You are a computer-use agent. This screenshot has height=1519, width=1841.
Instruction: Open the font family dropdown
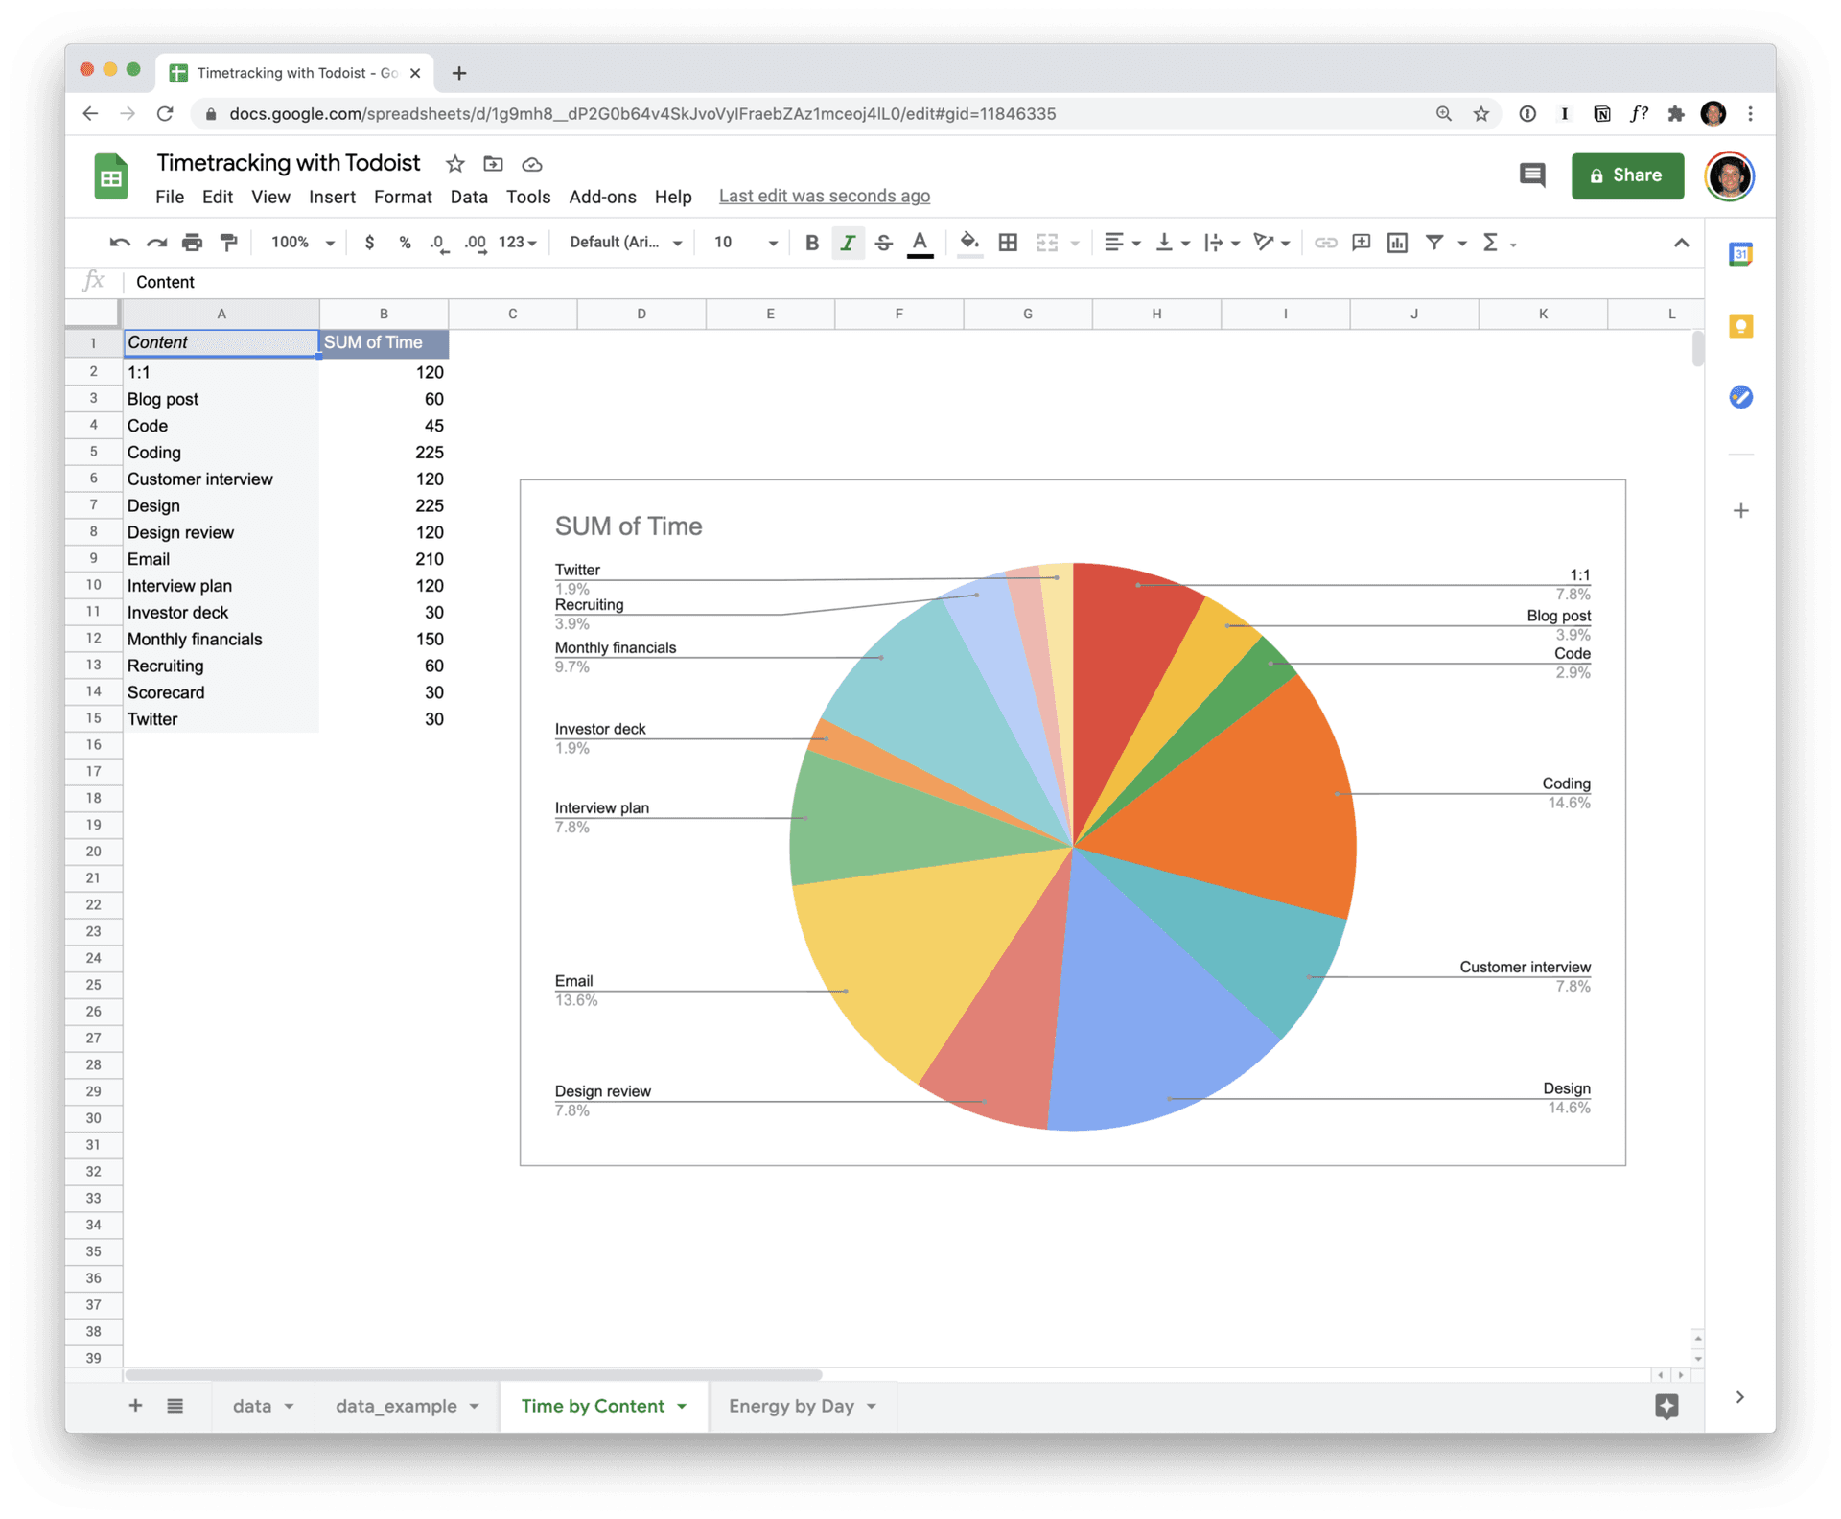click(x=626, y=243)
